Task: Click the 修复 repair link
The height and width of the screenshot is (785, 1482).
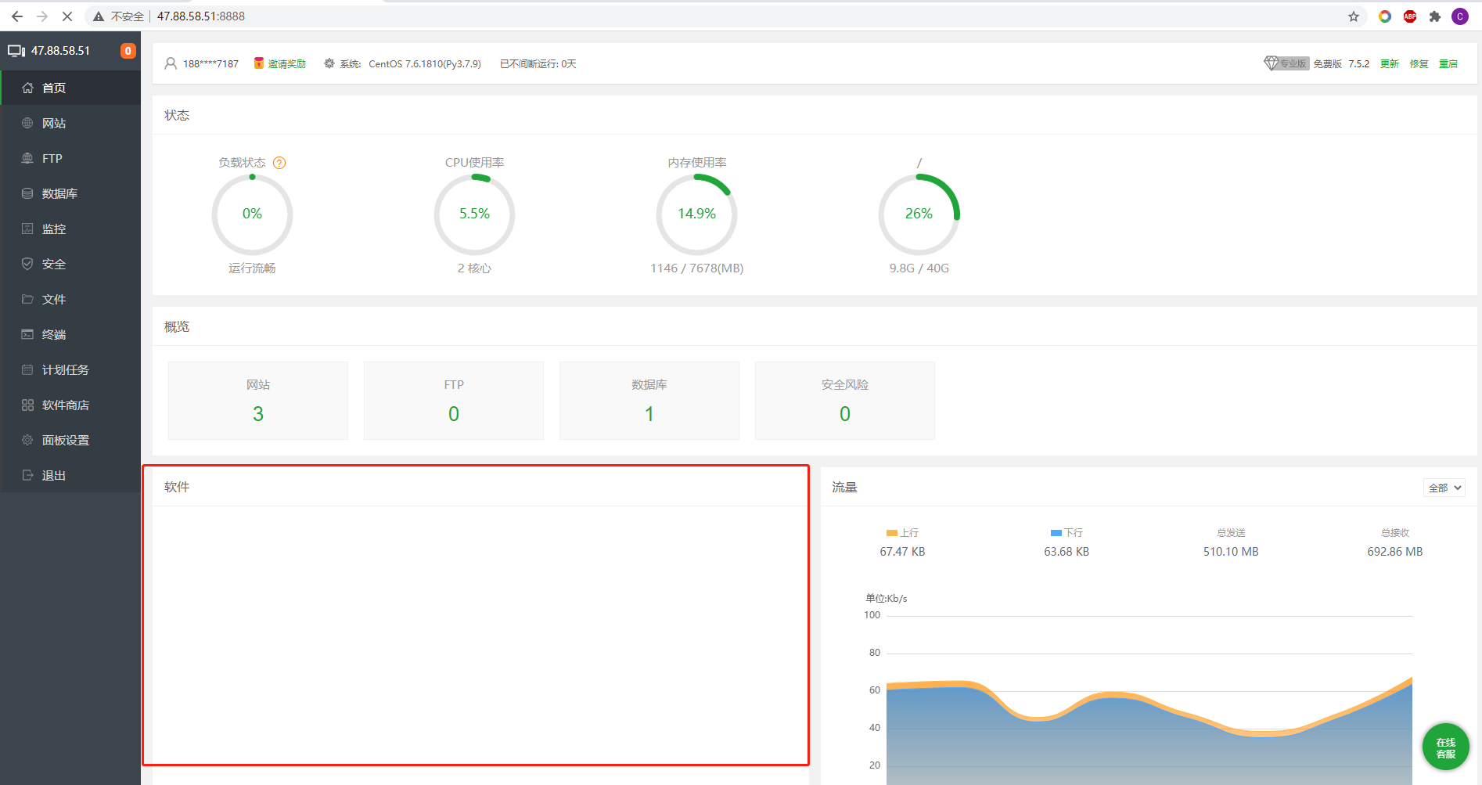Action: 1419,63
